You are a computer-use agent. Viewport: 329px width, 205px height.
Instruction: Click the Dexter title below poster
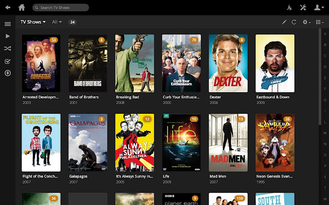(215, 97)
